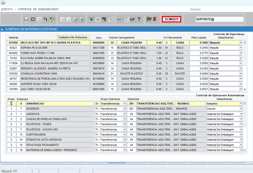Go to the previous record

(69, 19)
